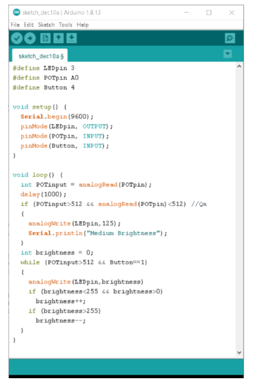The image size is (256, 386).
Task: Save the sketch with Save arrow-down icon
Action: click(x=72, y=38)
